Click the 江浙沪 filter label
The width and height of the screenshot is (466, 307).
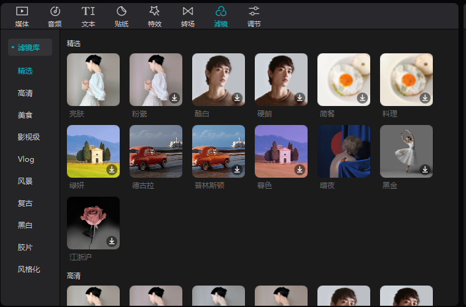pos(80,257)
